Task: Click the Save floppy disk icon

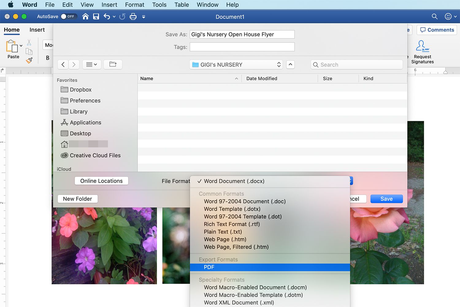Action: pyautogui.click(x=96, y=17)
